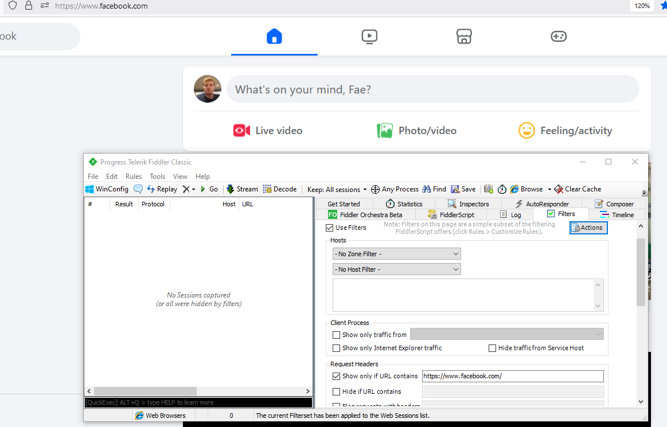Click the Actions button

[x=588, y=228]
